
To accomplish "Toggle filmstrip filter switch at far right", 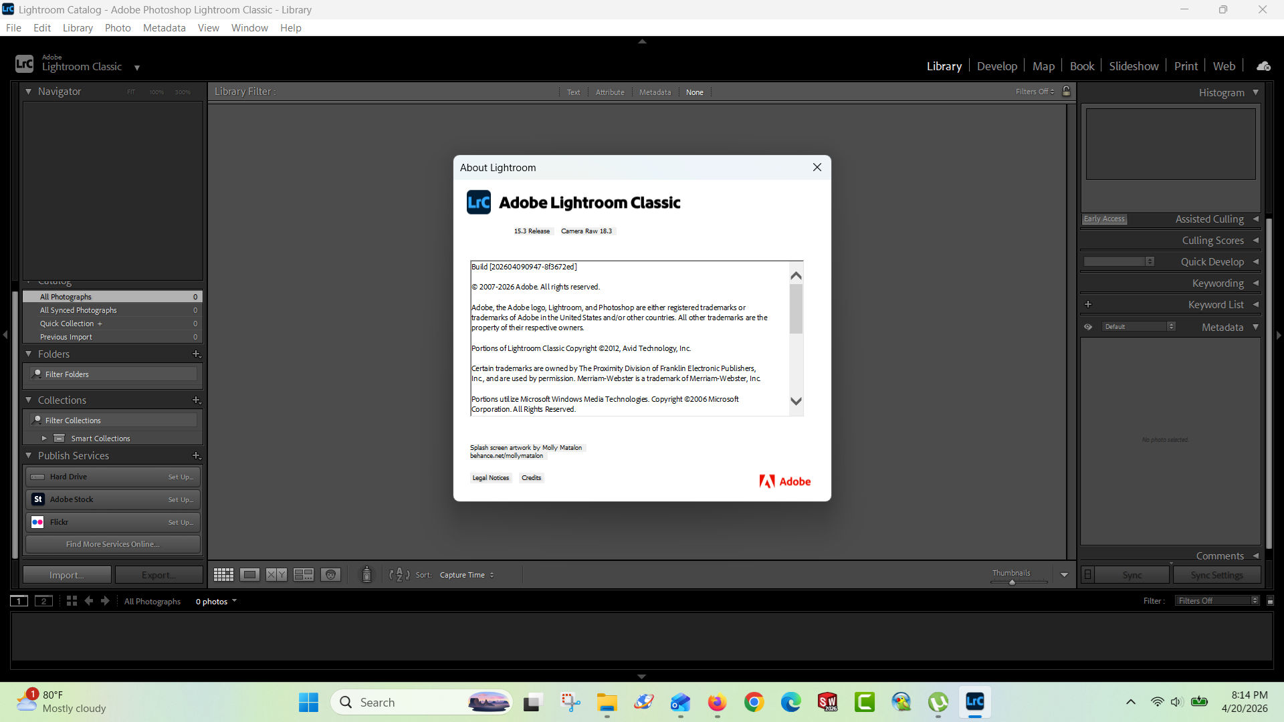I will pyautogui.click(x=1271, y=601).
